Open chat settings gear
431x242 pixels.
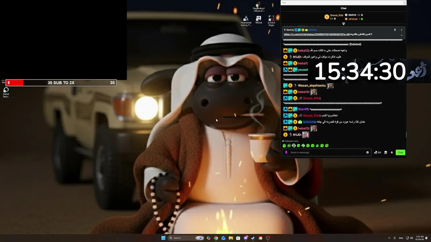click(x=392, y=153)
